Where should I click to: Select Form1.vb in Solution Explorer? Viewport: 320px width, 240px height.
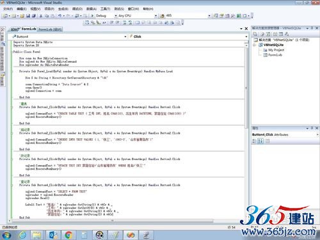[x=275, y=55]
